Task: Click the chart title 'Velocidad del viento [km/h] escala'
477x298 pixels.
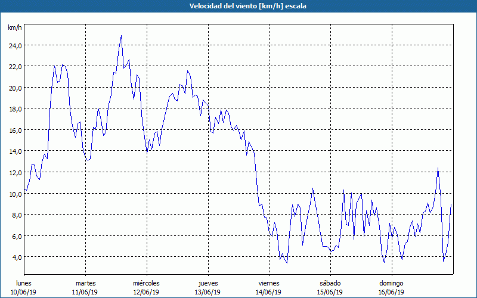Action: pos(247,6)
